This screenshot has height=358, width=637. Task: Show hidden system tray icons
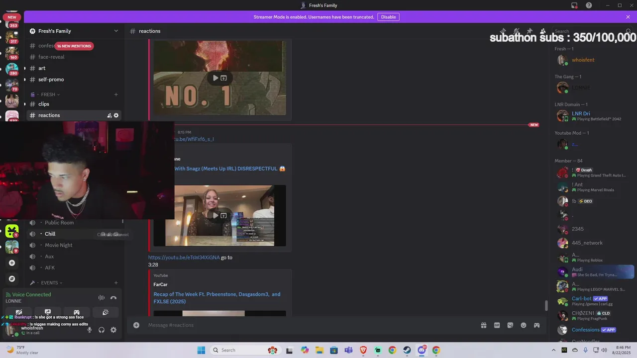(x=553, y=350)
